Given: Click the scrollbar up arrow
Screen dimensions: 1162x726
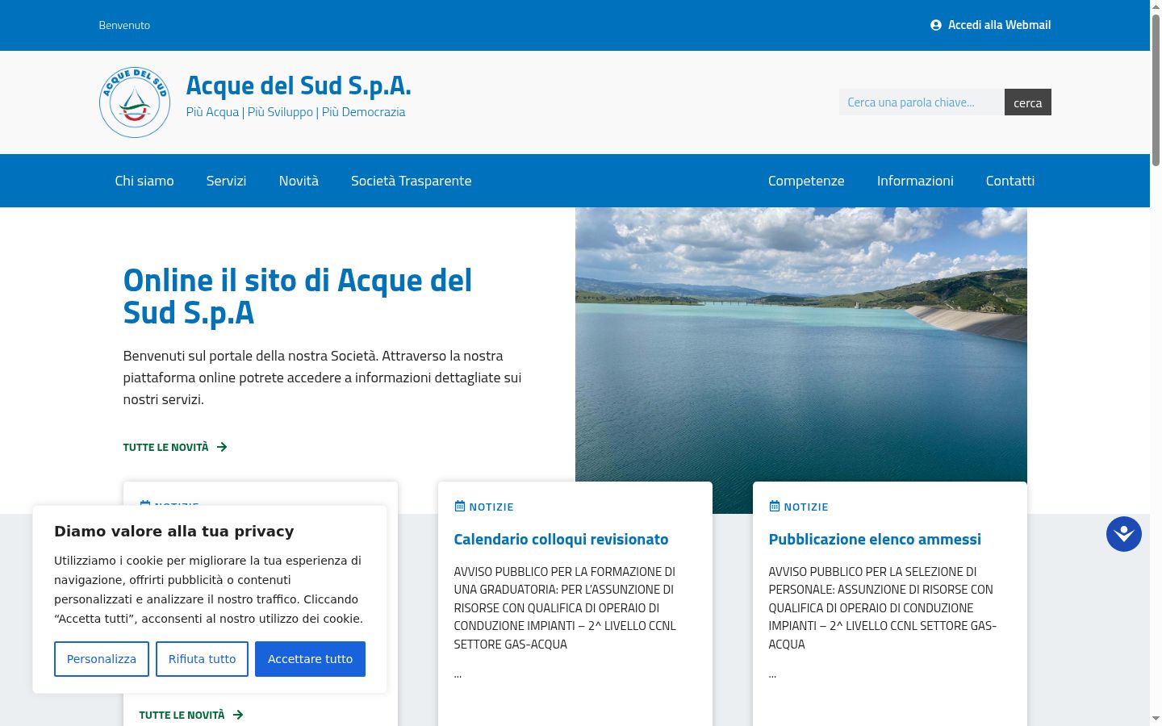Looking at the screenshot, I should [1156, 6].
